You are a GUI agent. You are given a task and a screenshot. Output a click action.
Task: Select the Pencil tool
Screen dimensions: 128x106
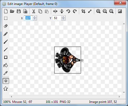point(6,34)
